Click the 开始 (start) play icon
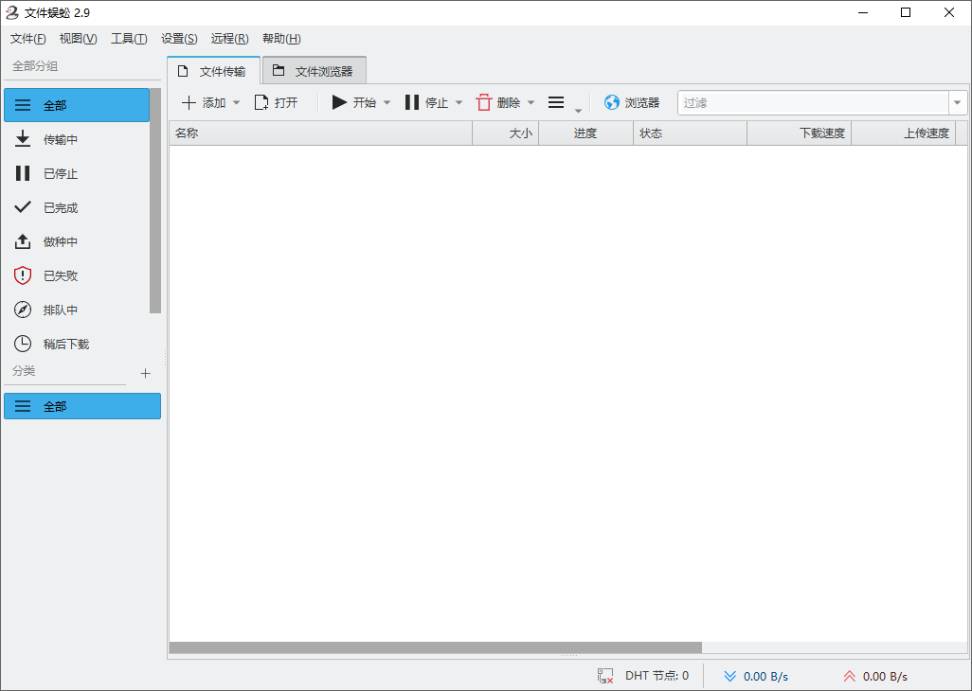 pos(339,102)
